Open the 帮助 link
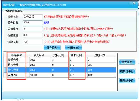This screenshot has width=140, height=101. [x=47, y=23]
